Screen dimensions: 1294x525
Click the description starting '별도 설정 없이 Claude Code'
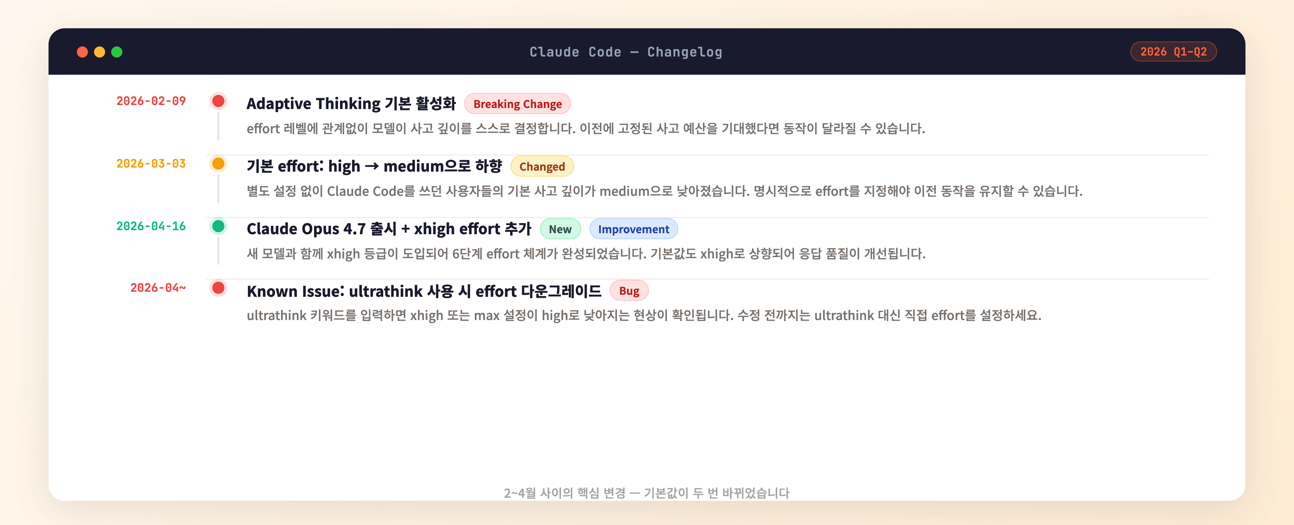[x=664, y=191]
